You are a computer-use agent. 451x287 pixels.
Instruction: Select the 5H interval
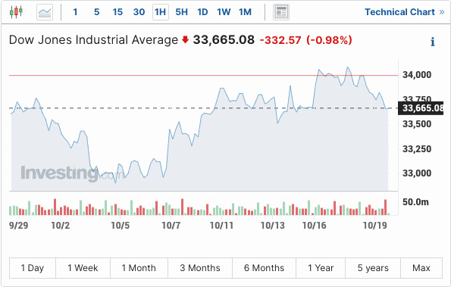pyautogui.click(x=181, y=12)
